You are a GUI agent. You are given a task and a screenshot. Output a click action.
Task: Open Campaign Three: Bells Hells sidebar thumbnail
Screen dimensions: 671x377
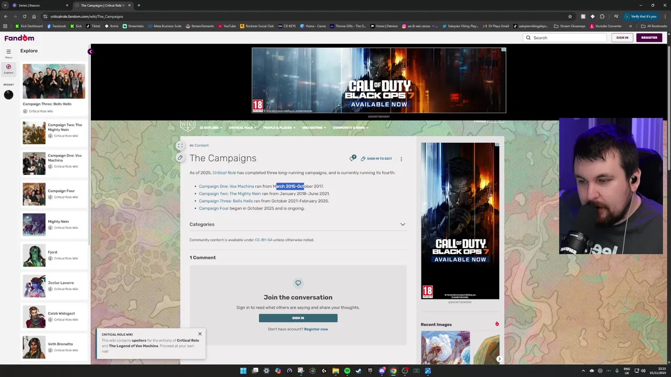pos(53,81)
